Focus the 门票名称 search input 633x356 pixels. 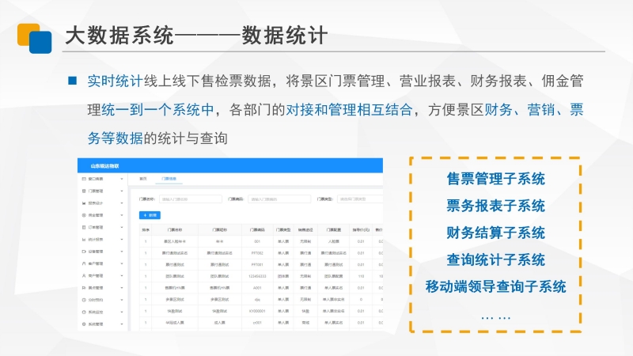coord(191,199)
